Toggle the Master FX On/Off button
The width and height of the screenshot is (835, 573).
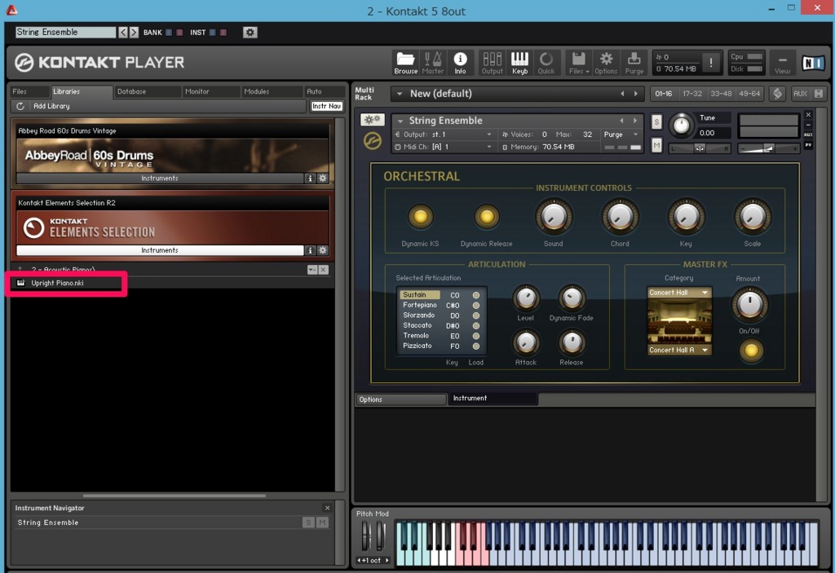(x=749, y=350)
